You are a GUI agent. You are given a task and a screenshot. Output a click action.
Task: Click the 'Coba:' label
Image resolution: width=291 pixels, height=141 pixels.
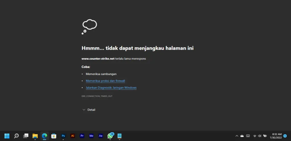tap(86, 67)
